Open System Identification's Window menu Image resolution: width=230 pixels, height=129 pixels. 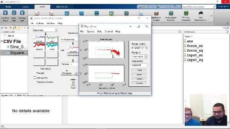coord(51,23)
